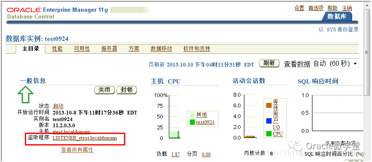The width and height of the screenshot is (372, 162).
Task: Switch to the 性能 tab
Action: pos(57,49)
